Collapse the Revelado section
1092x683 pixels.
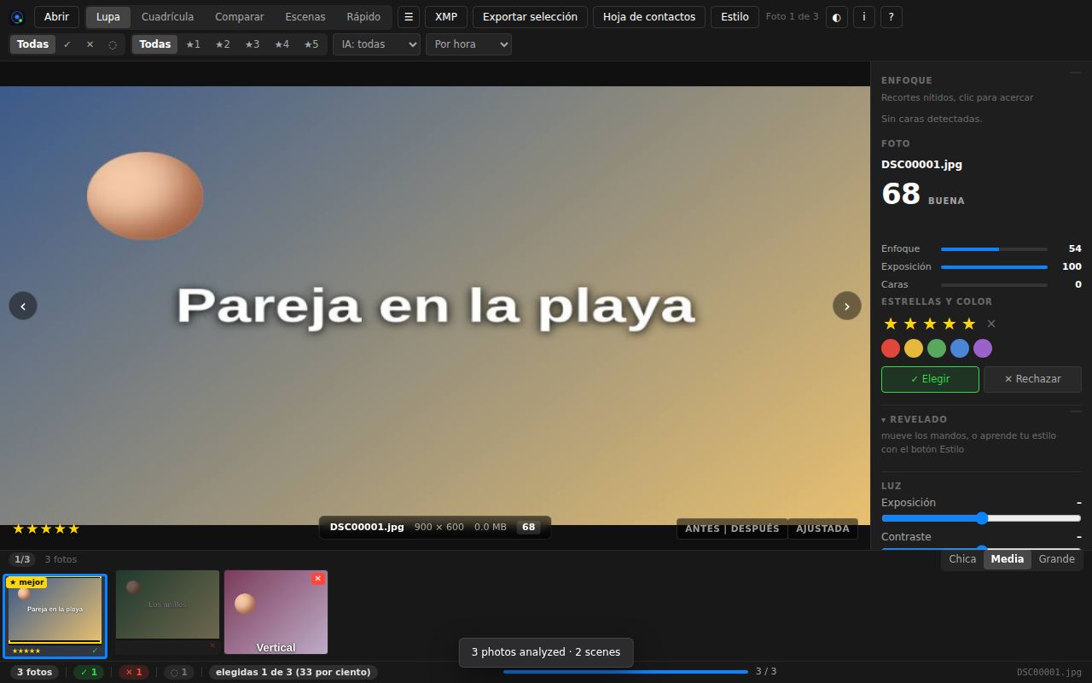point(914,419)
